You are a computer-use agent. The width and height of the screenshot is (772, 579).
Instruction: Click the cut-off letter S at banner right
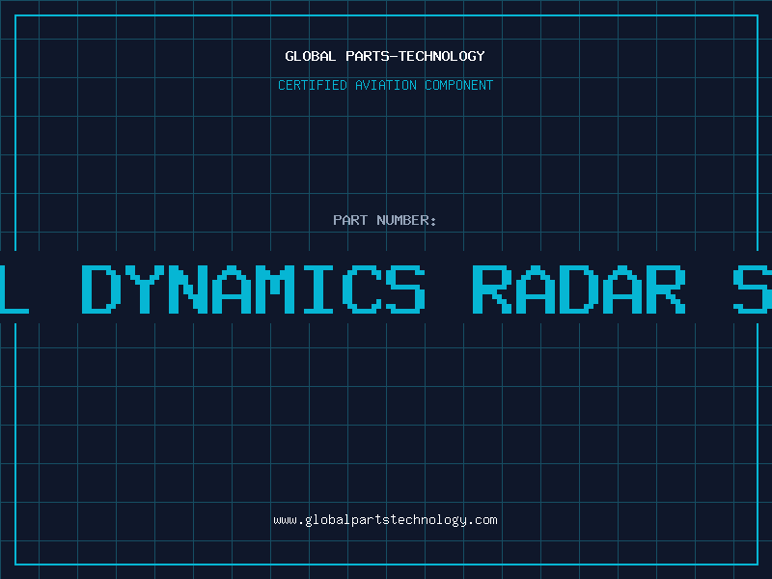tap(753, 289)
